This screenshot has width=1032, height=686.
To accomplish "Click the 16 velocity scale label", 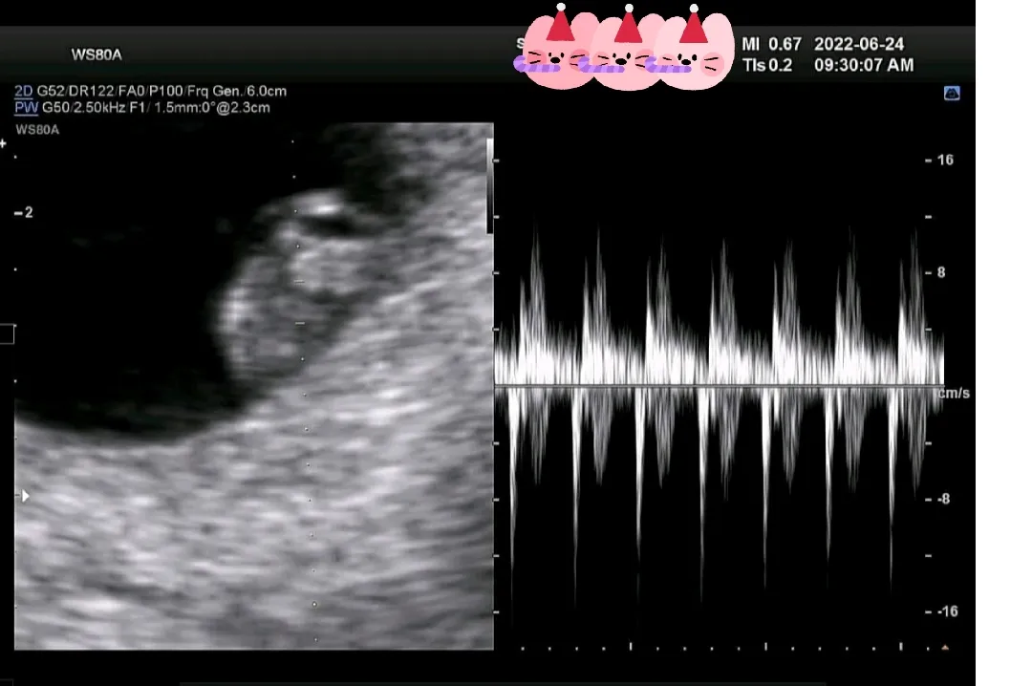I will pyautogui.click(x=945, y=160).
